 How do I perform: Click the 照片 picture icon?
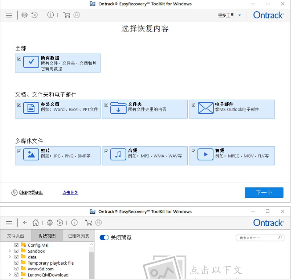[x=31, y=154]
